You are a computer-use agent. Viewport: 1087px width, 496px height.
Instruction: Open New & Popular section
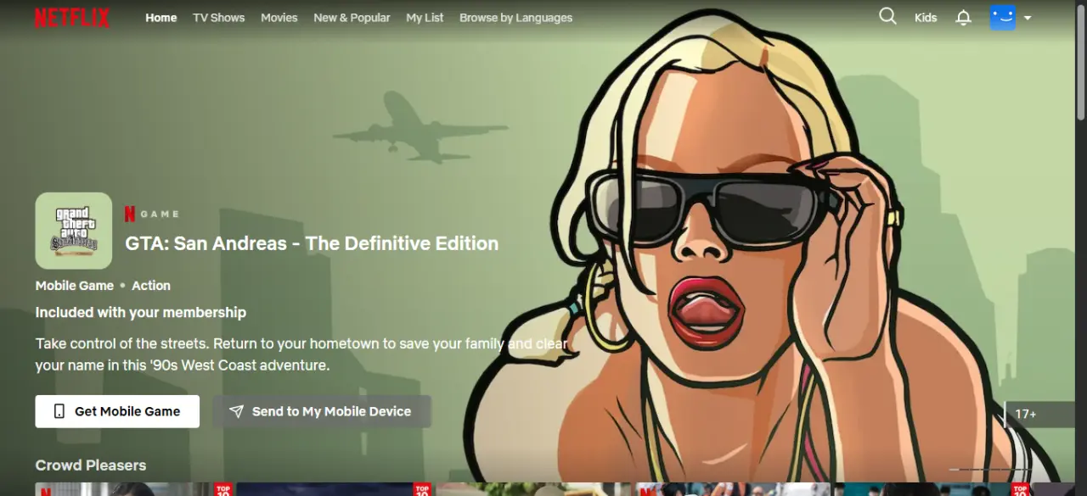352,18
